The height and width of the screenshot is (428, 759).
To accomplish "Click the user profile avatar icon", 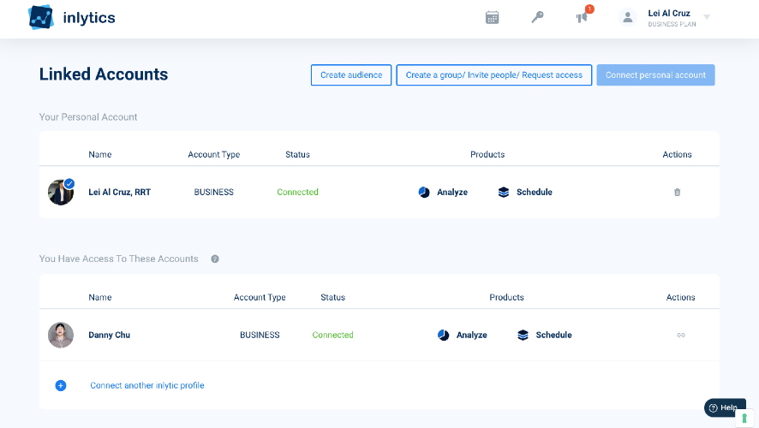I will (x=628, y=17).
